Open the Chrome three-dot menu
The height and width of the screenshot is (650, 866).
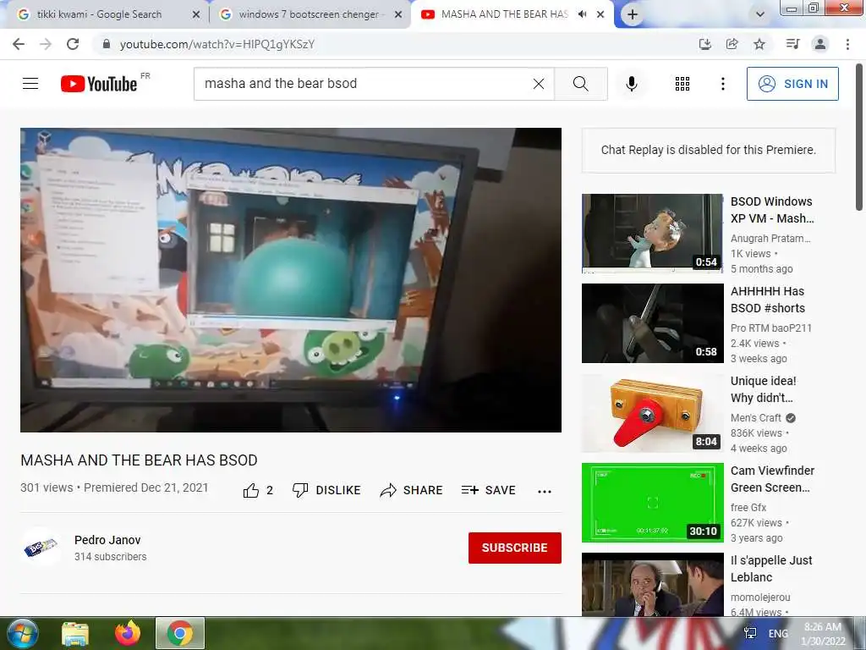[847, 44]
